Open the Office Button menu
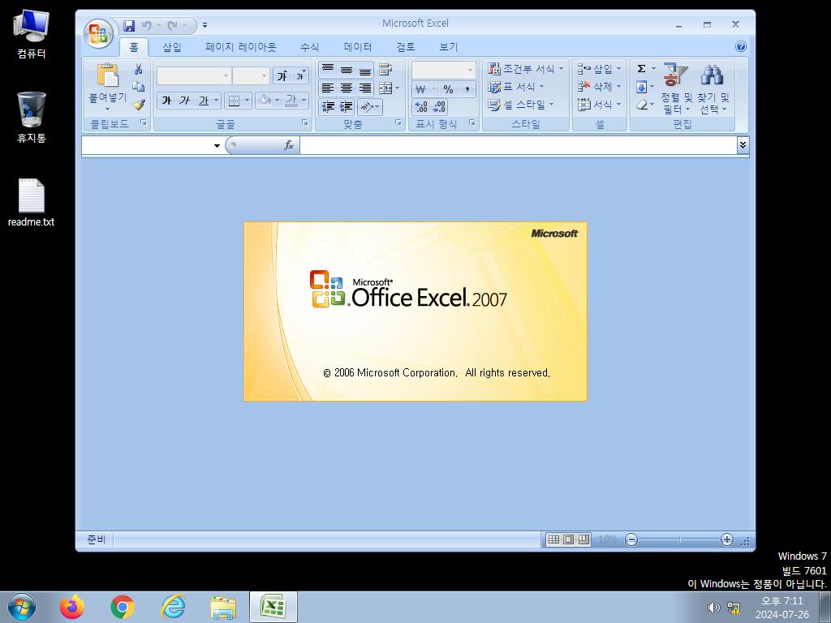The height and width of the screenshot is (623, 831). 98,33
